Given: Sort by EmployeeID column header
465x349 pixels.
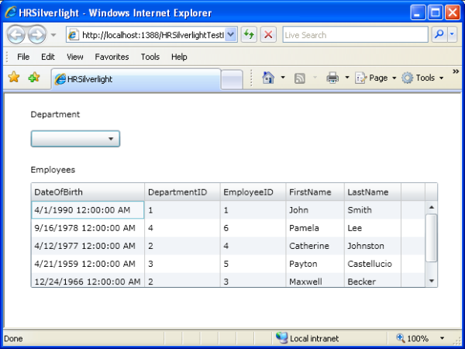Looking at the screenshot, I should point(253,192).
